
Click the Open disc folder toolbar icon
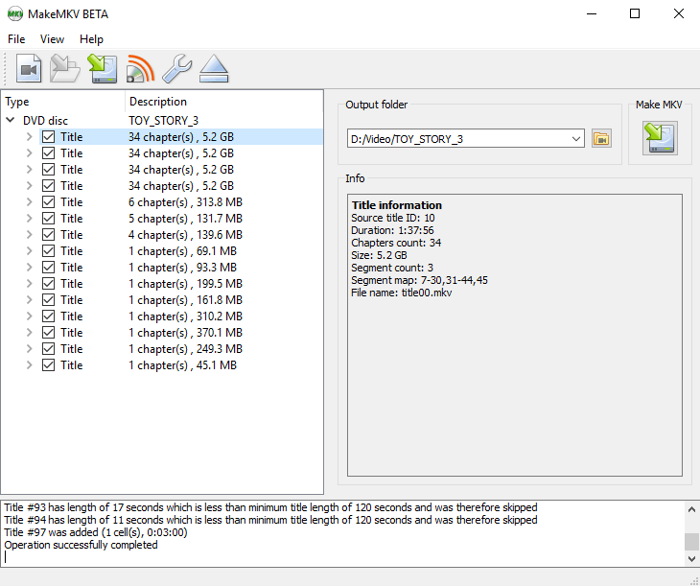pos(65,68)
